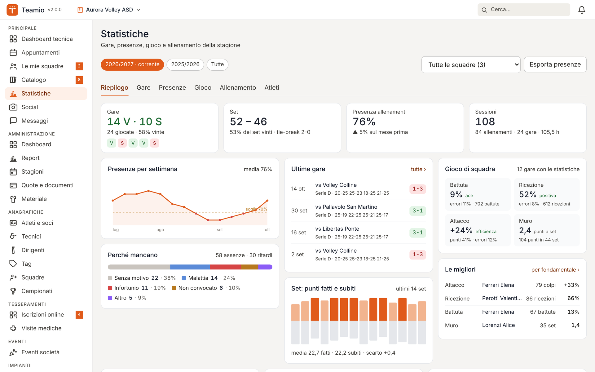The width and height of the screenshot is (595, 372).
Task: Click the Non convocato legend swatch
Action: pos(174,288)
